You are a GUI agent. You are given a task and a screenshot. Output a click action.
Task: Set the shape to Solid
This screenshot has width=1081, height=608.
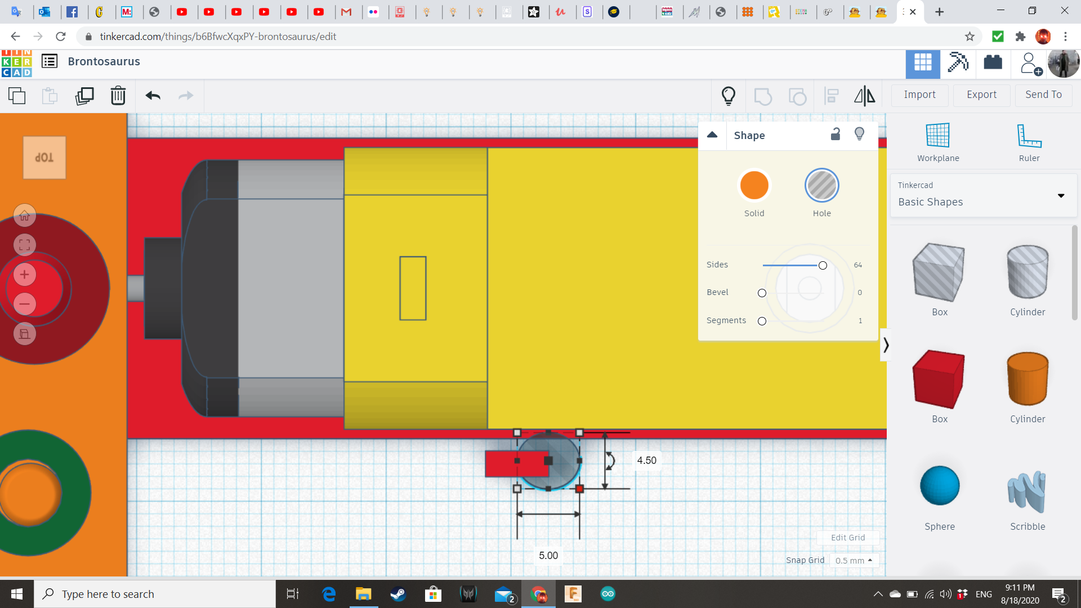(x=754, y=186)
